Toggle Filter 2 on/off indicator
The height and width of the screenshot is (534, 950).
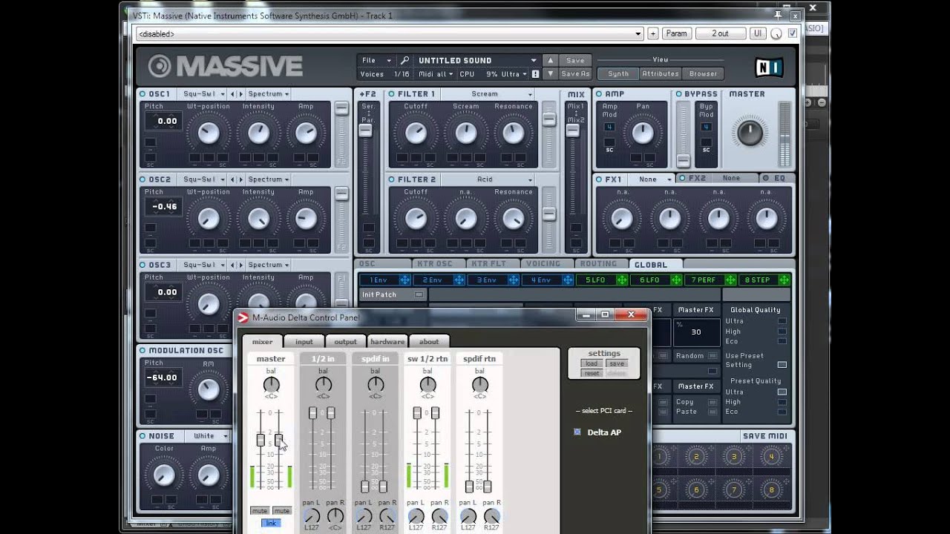[x=393, y=179]
